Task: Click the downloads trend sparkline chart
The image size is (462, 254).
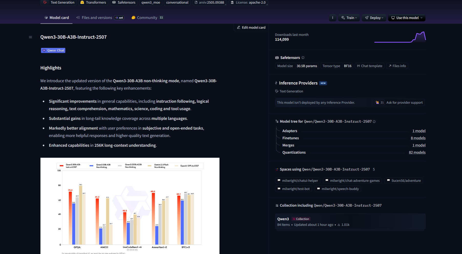Action: coord(400,37)
